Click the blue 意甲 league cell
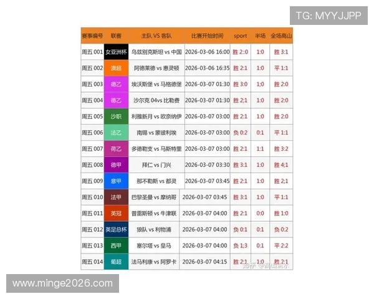The width and height of the screenshot is (374, 299). pos(116,181)
